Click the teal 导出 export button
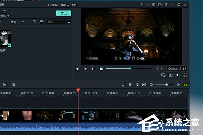 tap(64, 13)
